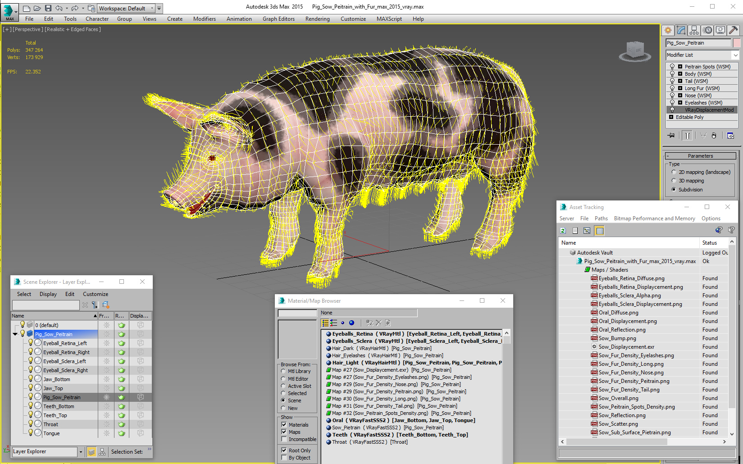Open the Modify command panel tab
The image size is (743, 464).
pos(681,30)
